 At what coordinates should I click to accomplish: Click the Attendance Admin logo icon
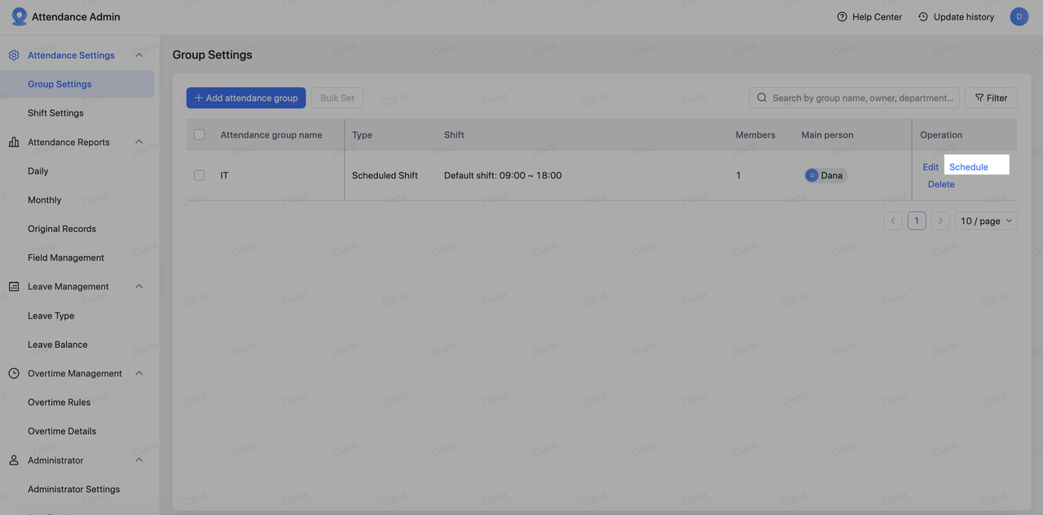point(19,16)
